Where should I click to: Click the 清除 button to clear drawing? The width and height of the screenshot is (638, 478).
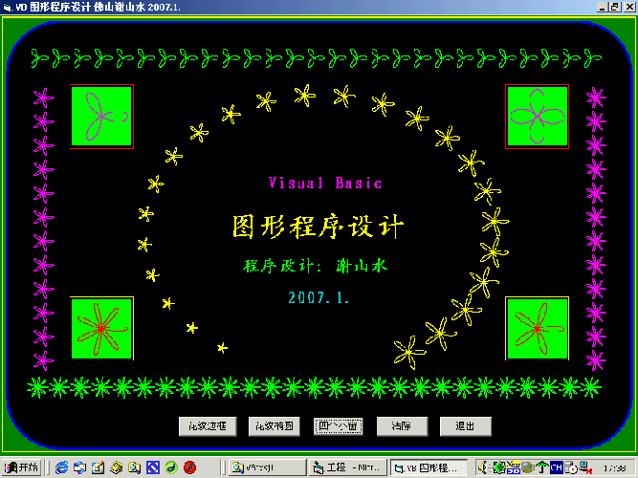click(x=402, y=426)
